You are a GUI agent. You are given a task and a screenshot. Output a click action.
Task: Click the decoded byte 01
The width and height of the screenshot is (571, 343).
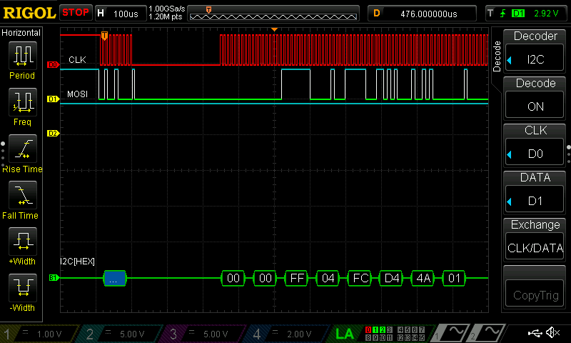(454, 278)
